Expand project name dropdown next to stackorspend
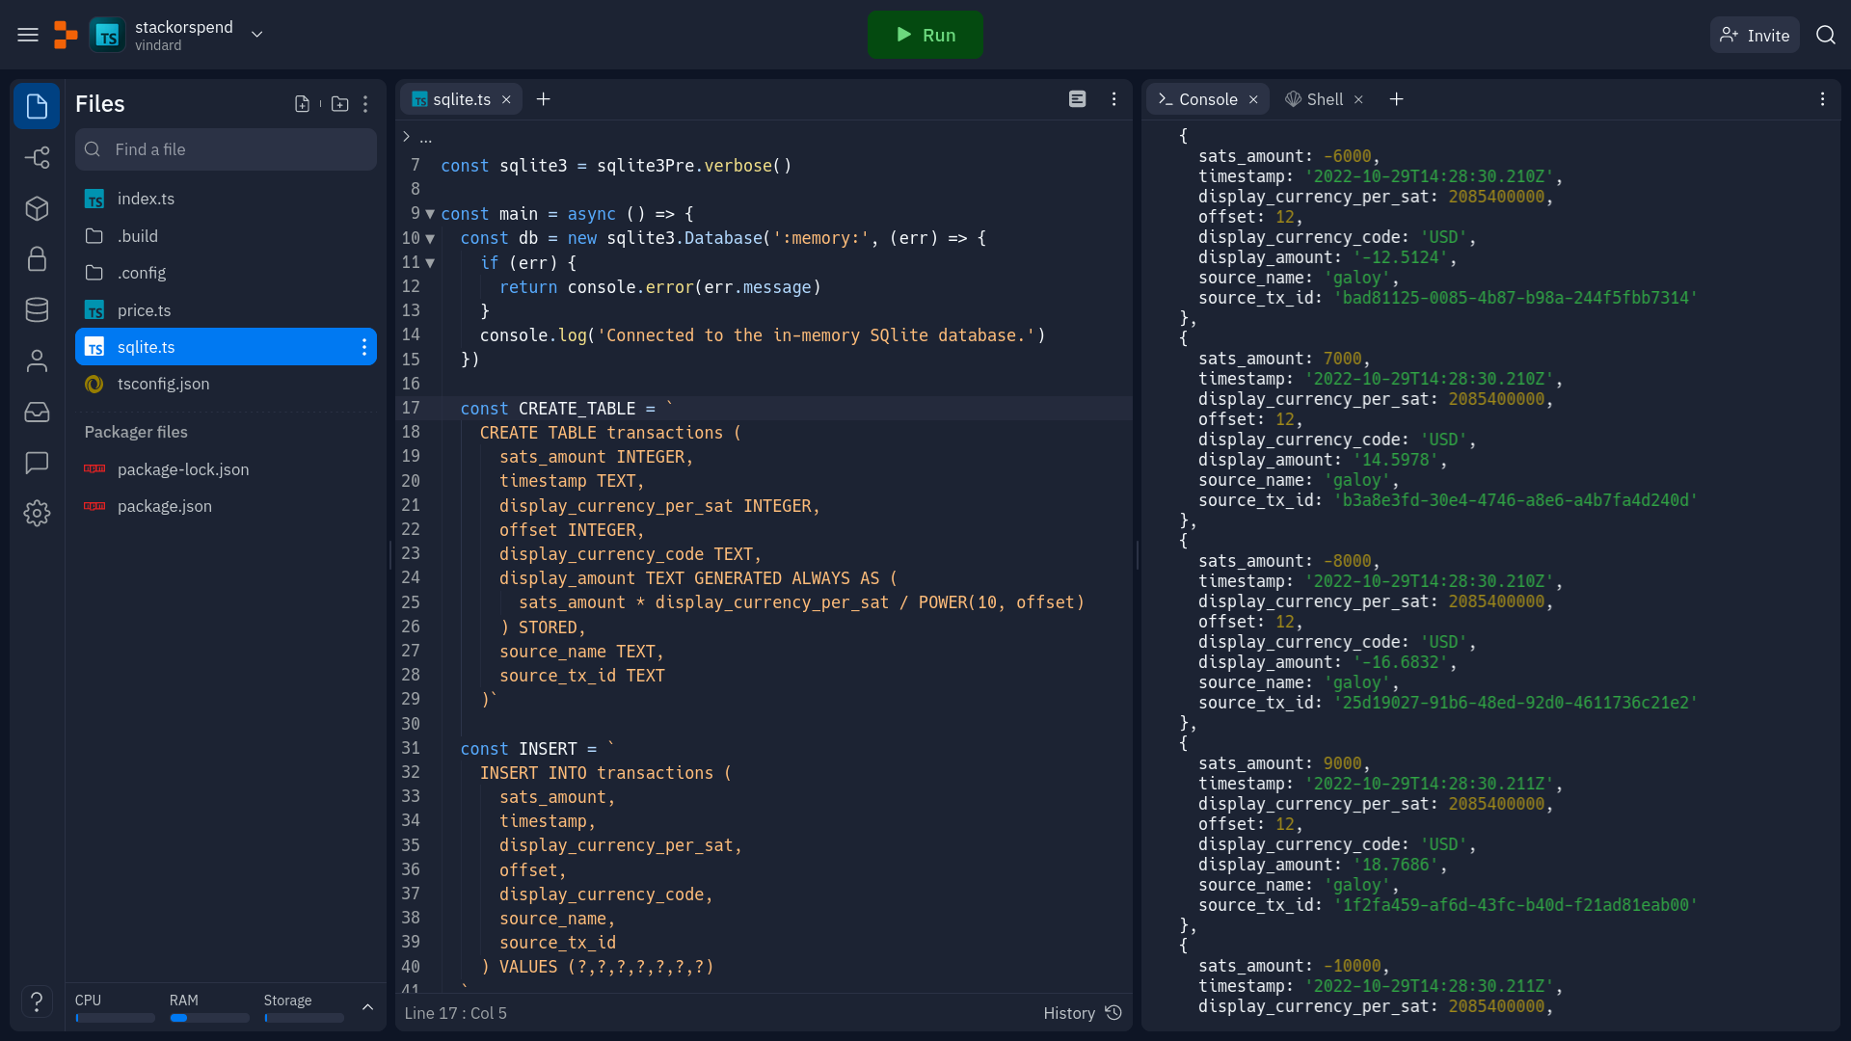The height and width of the screenshot is (1041, 1851). click(256, 35)
